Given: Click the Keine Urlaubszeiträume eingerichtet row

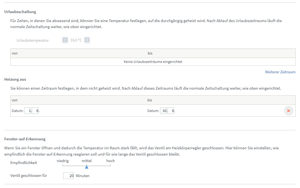Looking at the screenshot, I should point(153,62).
